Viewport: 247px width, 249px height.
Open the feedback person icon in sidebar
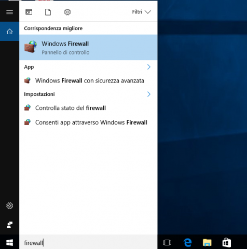(x=9, y=225)
